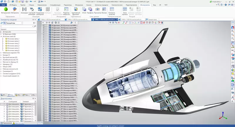Open Контроль качества tool

[x=112, y=10]
